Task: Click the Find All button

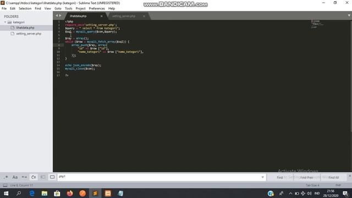Action: click(x=334, y=177)
